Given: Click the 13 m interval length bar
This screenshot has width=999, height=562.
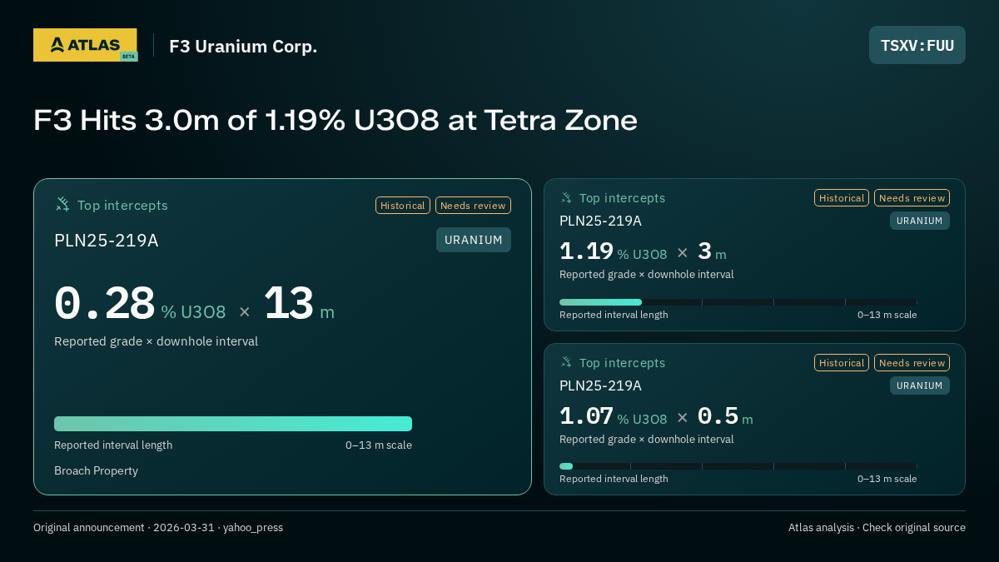Looking at the screenshot, I should (233, 424).
